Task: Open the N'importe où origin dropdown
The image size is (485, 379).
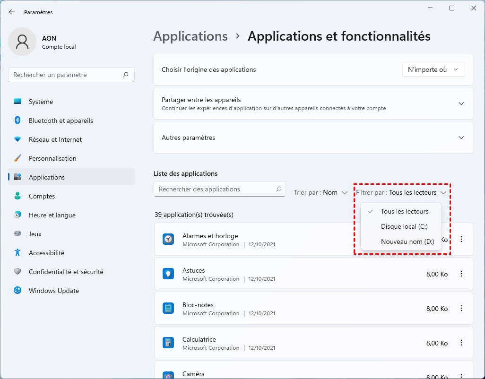Action: (x=433, y=69)
